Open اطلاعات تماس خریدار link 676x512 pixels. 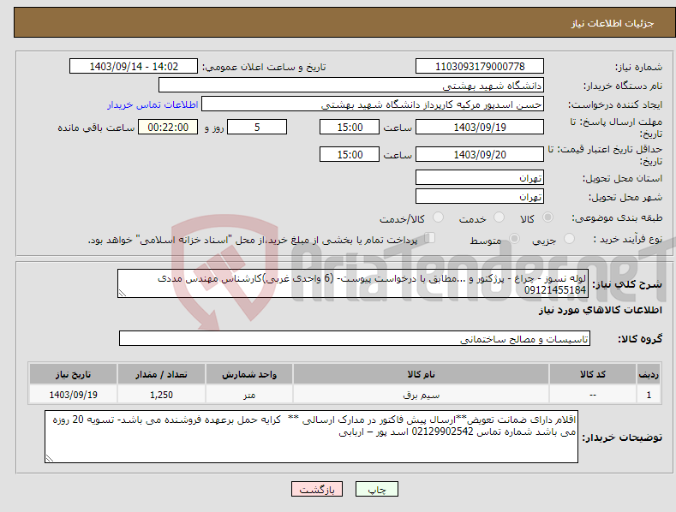[x=153, y=104]
